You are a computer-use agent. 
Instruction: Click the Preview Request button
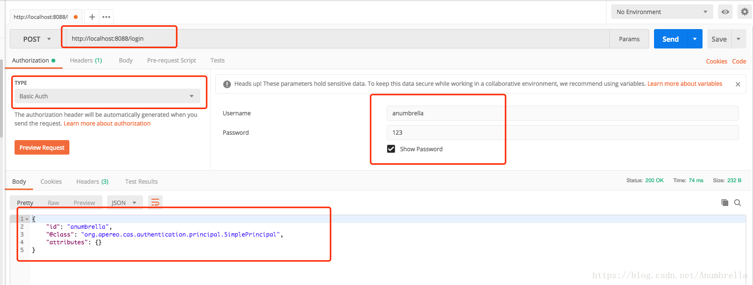point(42,147)
